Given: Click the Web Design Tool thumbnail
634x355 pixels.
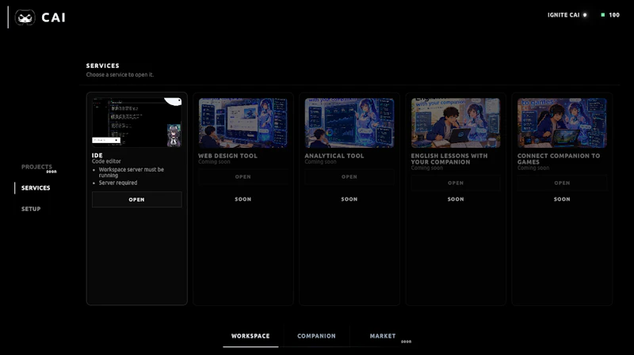Looking at the screenshot, I should (x=243, y=123).
